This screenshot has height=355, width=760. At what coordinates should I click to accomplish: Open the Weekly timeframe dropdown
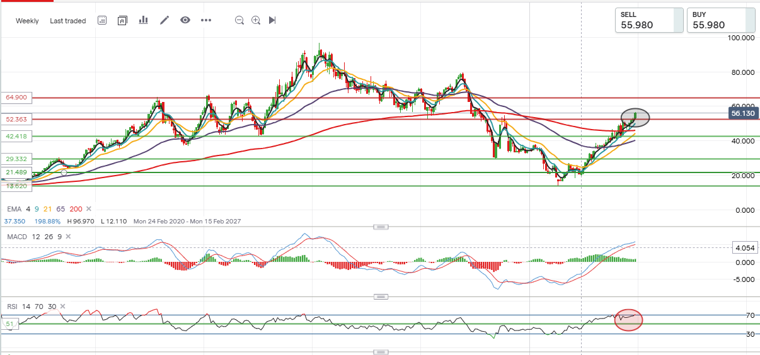tap(27, 21)
